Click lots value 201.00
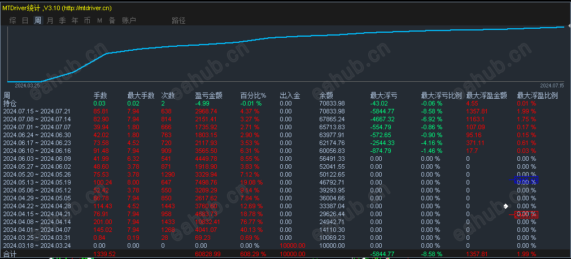Screen dimensions: 571x259 103,222
